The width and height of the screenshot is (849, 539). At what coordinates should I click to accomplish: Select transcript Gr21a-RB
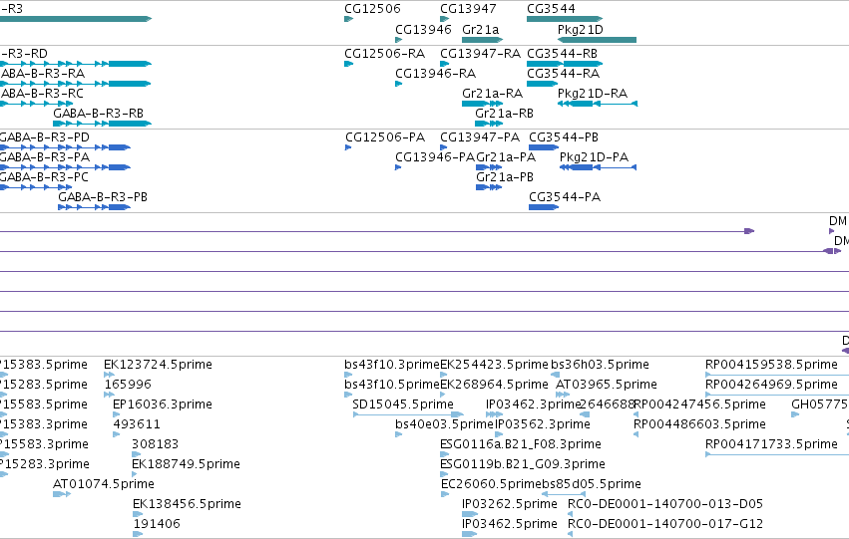tap(504, 114)
